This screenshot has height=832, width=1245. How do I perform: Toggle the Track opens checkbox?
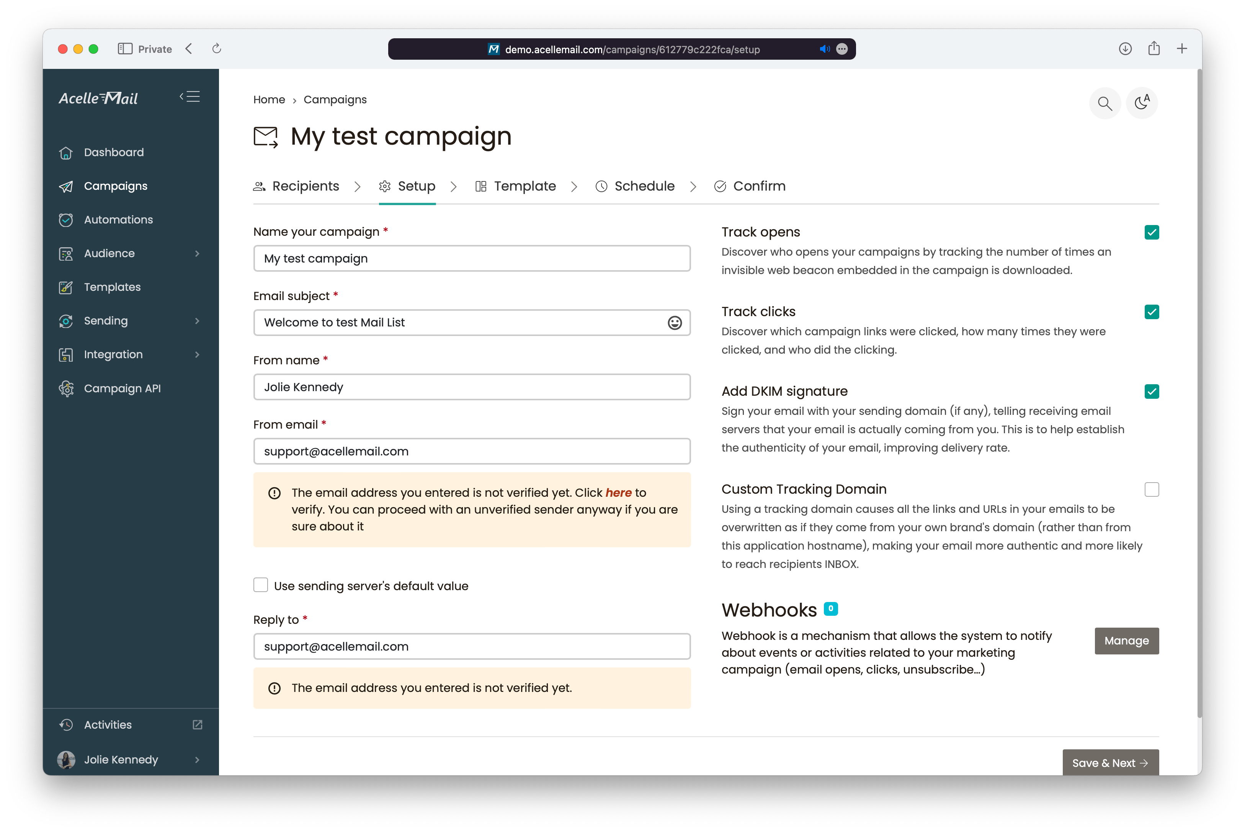tap(1151, 232)
